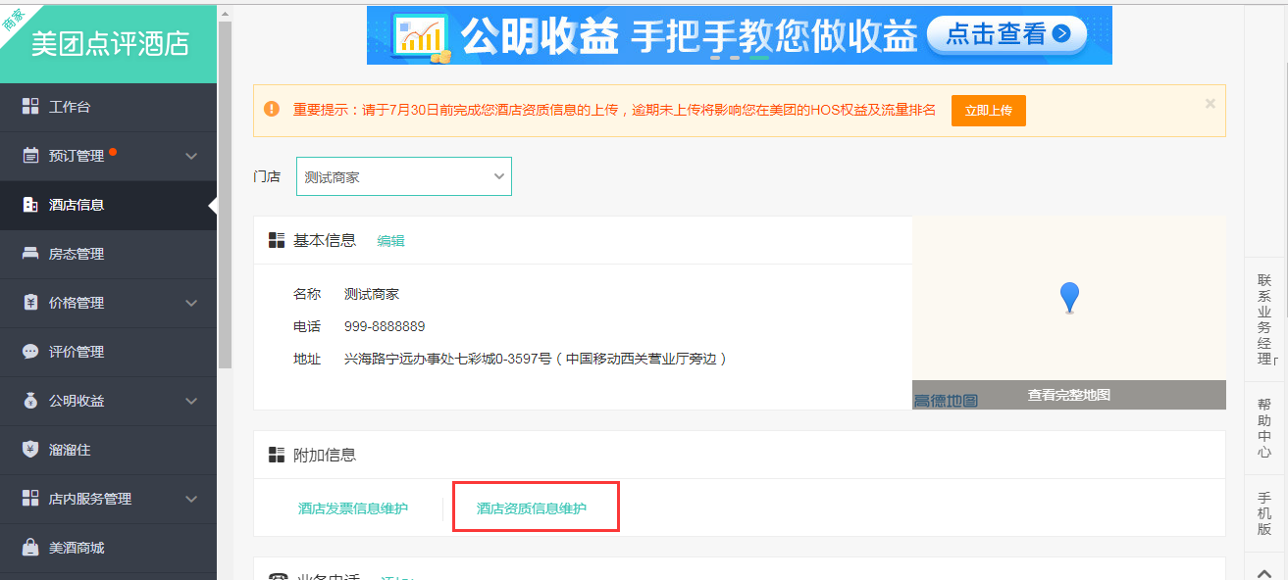
Task: Click the 公明收益 banner image
Action: 740,35
